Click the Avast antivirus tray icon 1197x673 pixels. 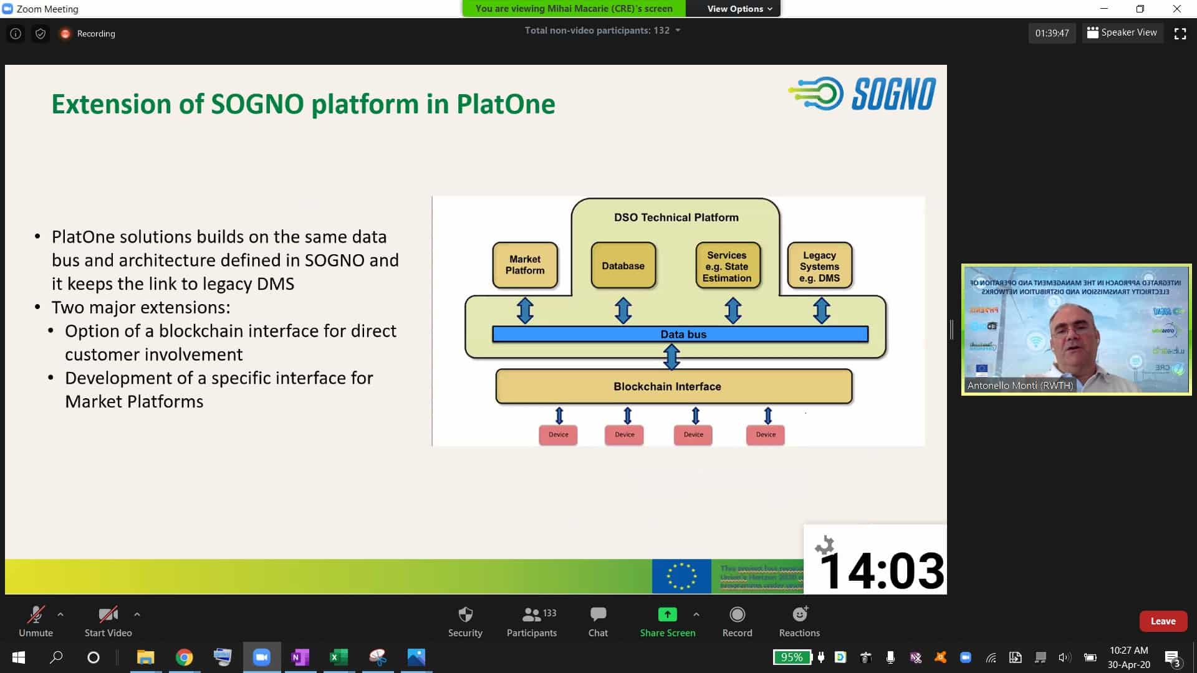[x=940, y=657]
